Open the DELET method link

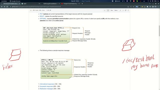[42, 16]
